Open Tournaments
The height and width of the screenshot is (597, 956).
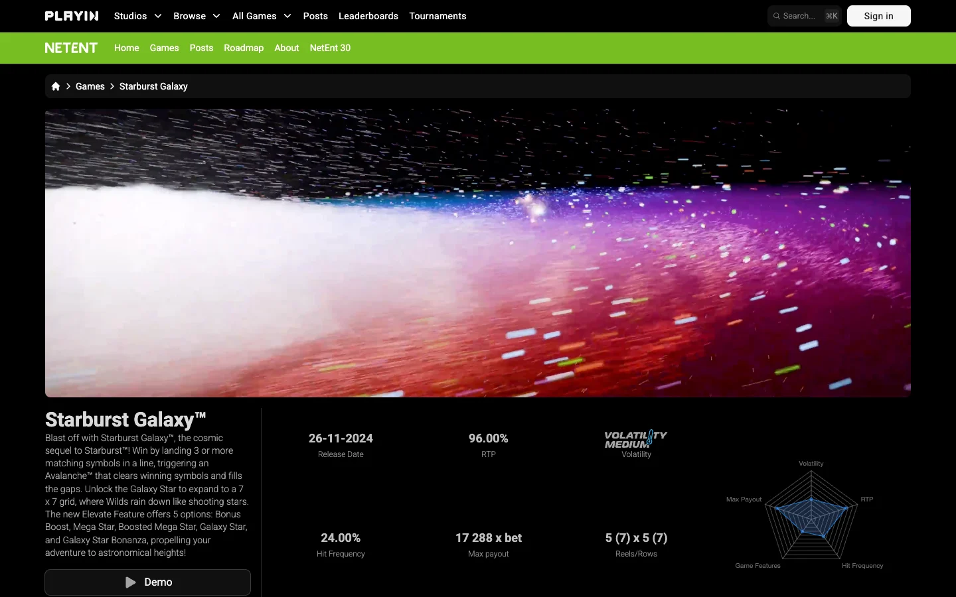pos(438,16)
